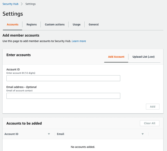Click the Add member accounts heading
This screenshot has width=167, height=151.
[x=21, y=35]
